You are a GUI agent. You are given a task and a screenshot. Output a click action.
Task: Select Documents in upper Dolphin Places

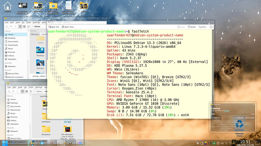tap(16, 41)
